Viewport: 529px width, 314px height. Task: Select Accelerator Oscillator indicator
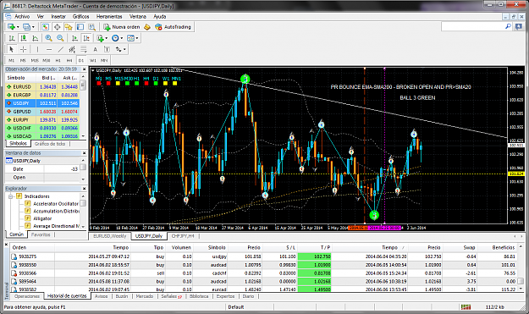coord(56,204)
